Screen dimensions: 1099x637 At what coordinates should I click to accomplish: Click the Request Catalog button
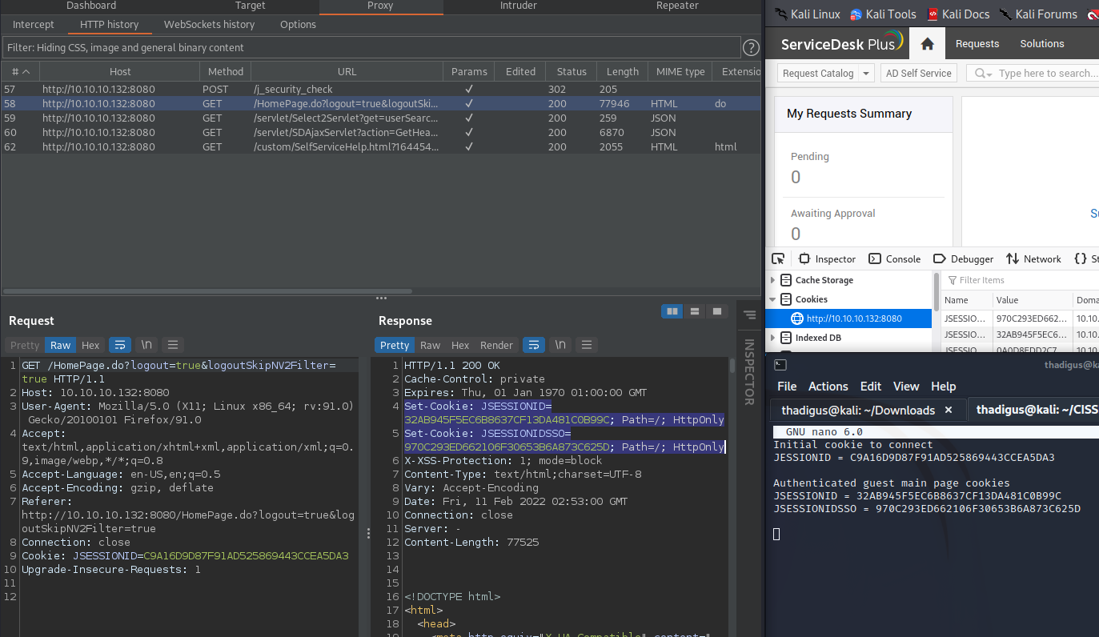[818, 74]
